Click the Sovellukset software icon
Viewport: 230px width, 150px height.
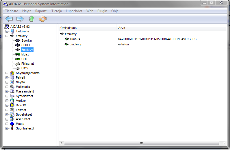coord(12,114)
